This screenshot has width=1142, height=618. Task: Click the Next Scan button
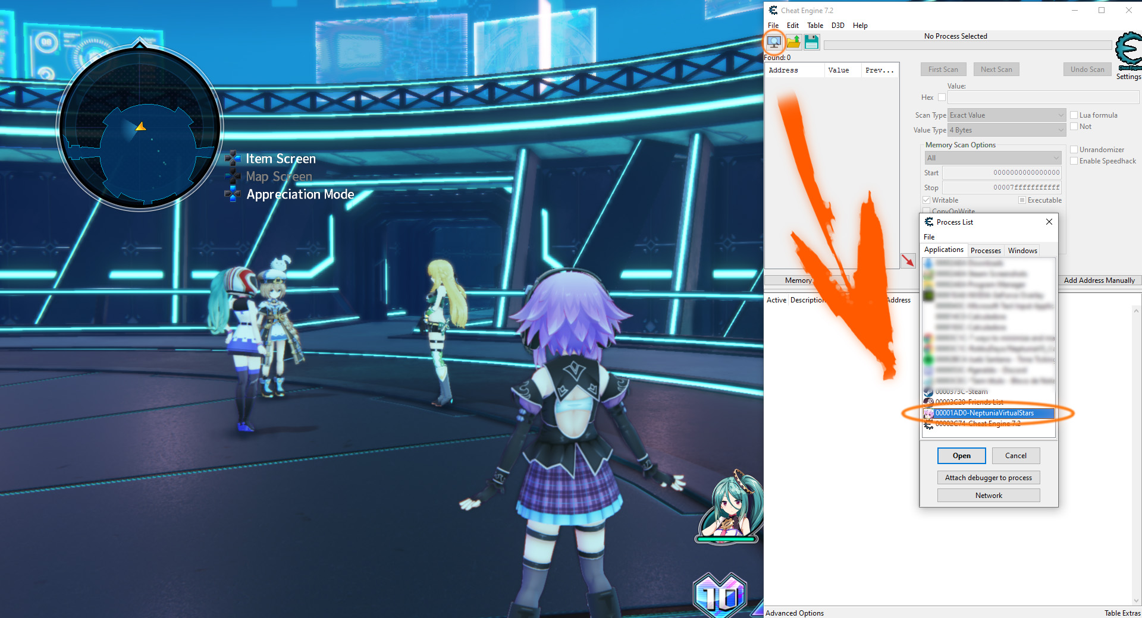pos(996,70)
